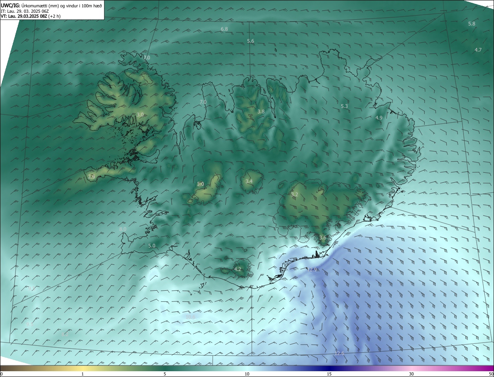This screenshot has width=494, height=377.
Task: Click the title 'UWC/IG: Úrkomumætti (mm) og vindur í 100m hæð'
Action: pos(51,5)
